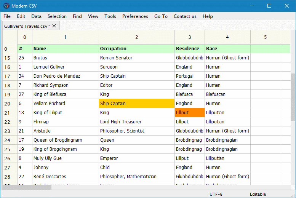Select the Lemuel Gulliver cell
This screenshot has height=198, width=296.
(65, 67)
